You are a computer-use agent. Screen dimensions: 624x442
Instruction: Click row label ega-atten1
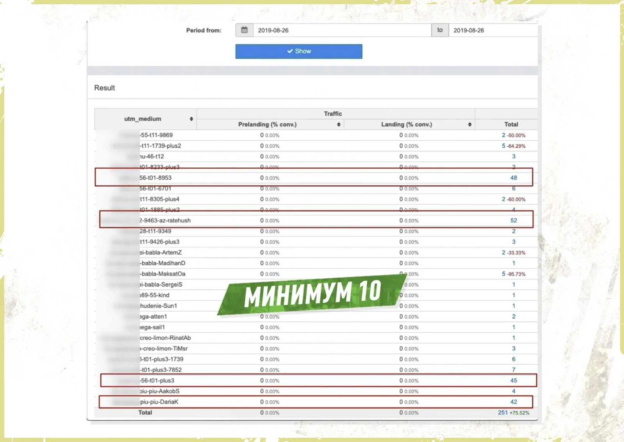coord(153,317)
